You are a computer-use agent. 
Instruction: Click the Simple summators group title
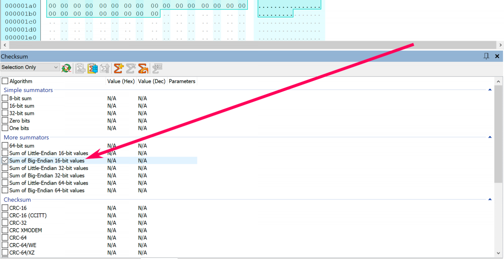[x=28, y=90]
